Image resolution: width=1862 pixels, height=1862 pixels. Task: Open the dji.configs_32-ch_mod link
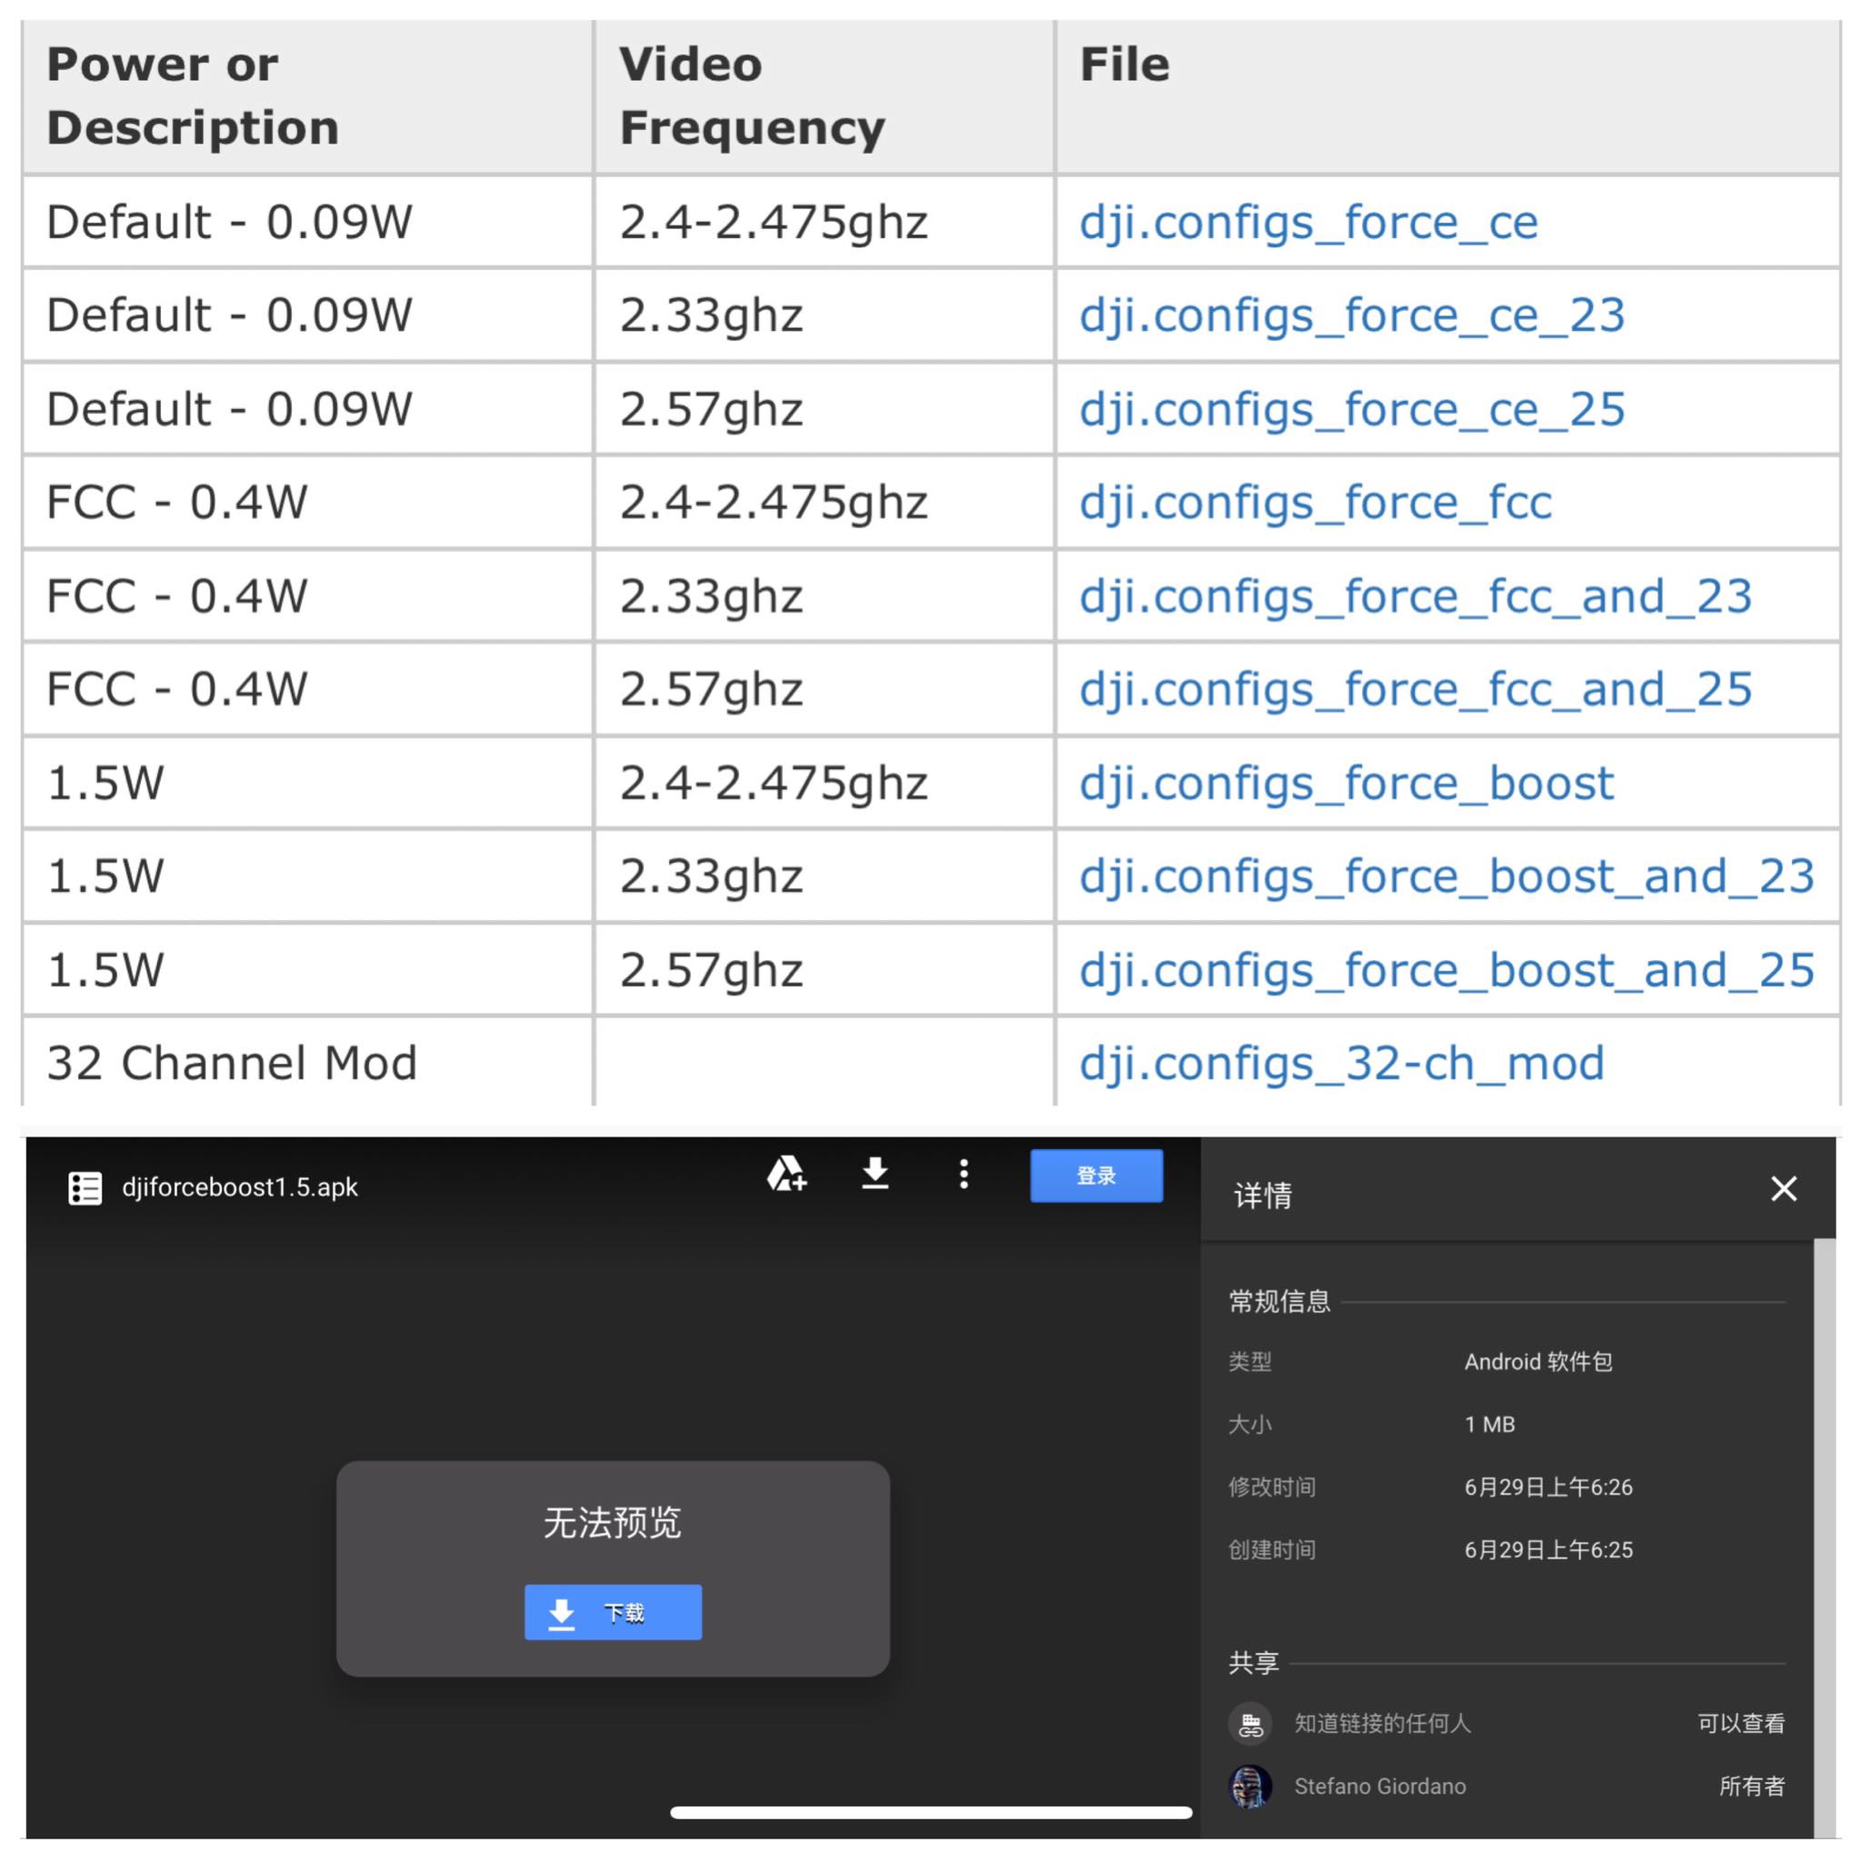[x=1342, y=1064]
